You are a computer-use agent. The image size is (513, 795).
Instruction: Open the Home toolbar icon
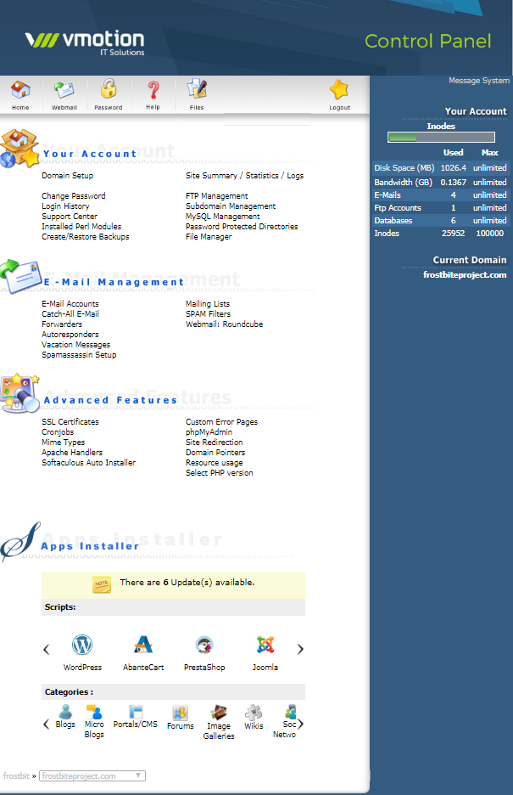click(x=20, y=90)
